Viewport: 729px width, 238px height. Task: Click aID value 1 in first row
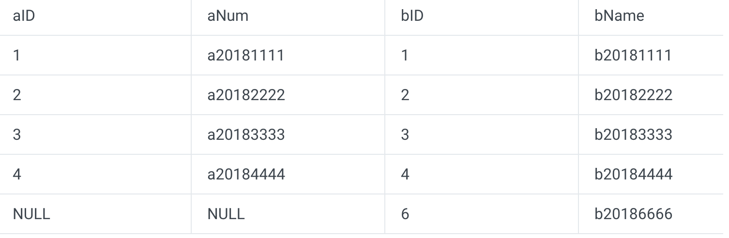pyautogui.click(x=17, y=55)
